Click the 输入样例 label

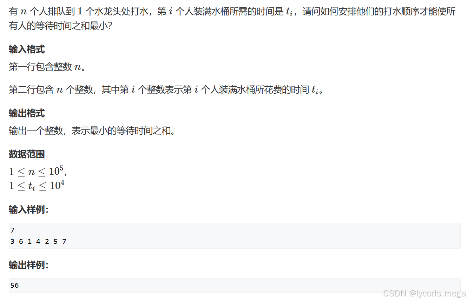pos(28,210)
